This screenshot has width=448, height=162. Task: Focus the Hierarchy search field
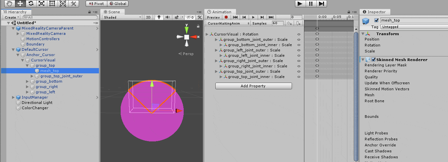pyautogui.click(x=60, y=17)
